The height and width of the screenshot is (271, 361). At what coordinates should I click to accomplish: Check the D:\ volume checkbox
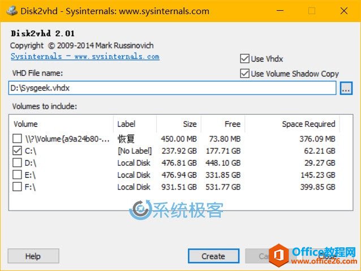pyautogui.click(x=18, y=163)
